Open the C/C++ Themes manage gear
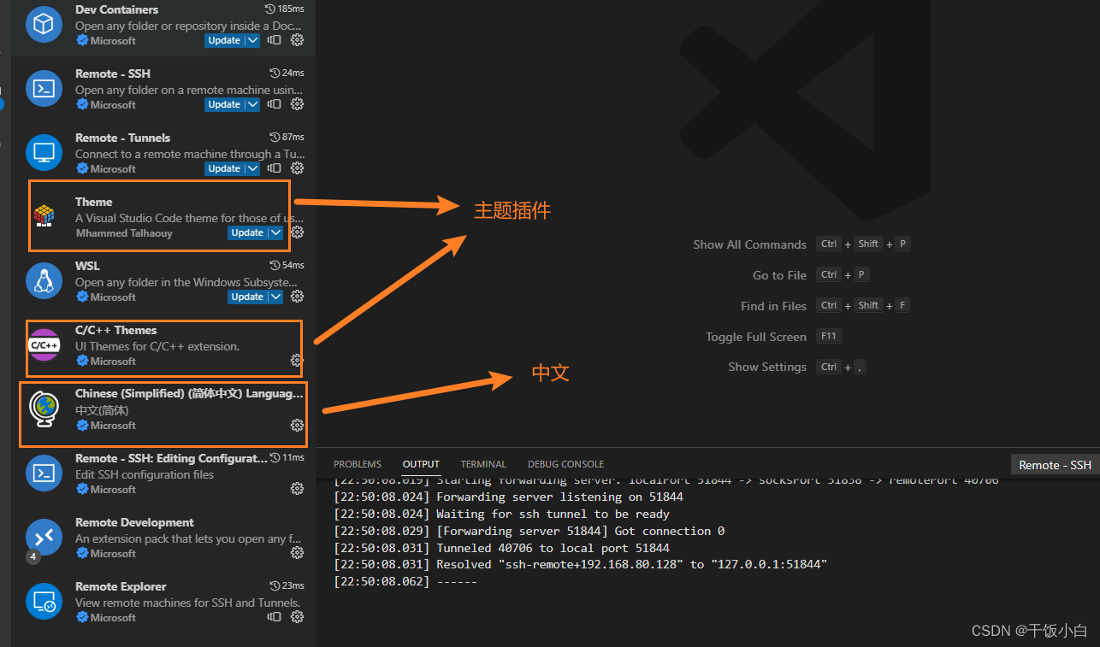The image size is (1100, 647). [x=297, y=361]
